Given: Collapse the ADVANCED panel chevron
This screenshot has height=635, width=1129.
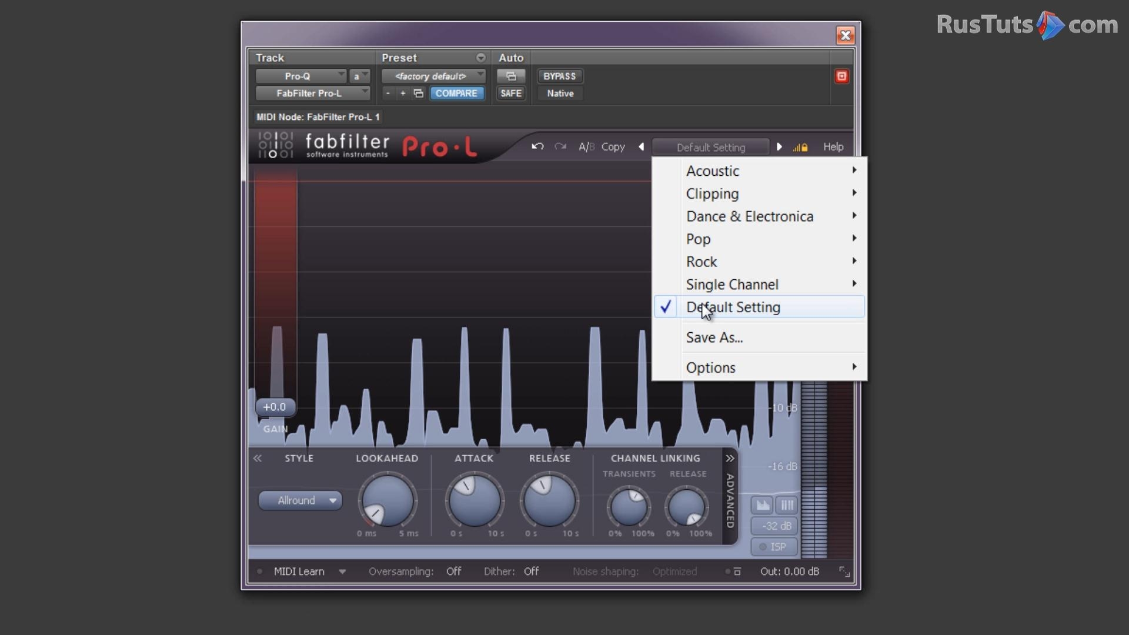Looking at the screenshot, I should pyautogui.click(x=730, y=458).
